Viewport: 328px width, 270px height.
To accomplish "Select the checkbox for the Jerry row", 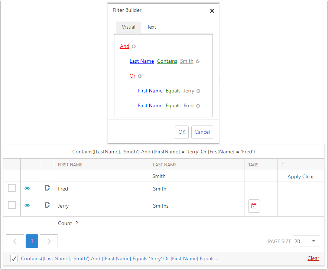I will coord(12,205).
